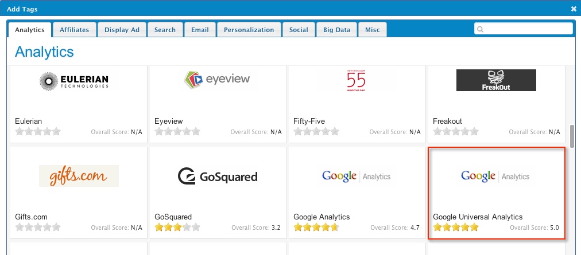Screen dimensions: 581x255
Task: Click the Eyeview tag name
Action: (x=169, y=121)
